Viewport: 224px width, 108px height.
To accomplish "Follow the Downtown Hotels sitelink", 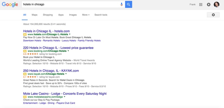I will [x=32, y=41].
